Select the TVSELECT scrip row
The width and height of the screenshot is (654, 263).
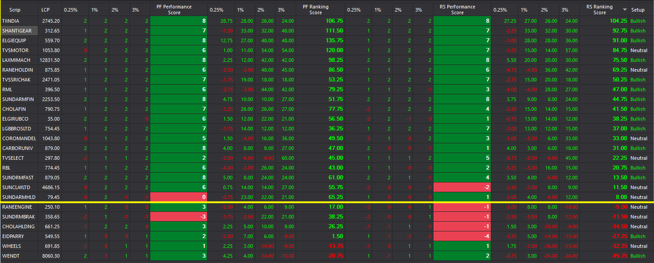pos(327,158)
